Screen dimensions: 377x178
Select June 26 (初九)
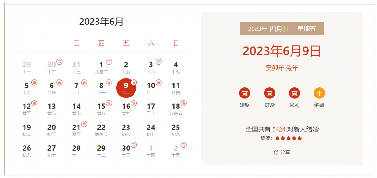(x=27, y=151)
